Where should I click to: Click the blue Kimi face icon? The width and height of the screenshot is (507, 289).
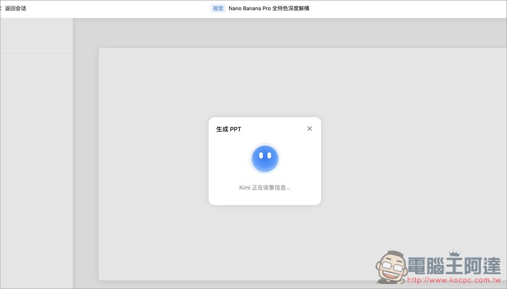[x=265, y=158]
